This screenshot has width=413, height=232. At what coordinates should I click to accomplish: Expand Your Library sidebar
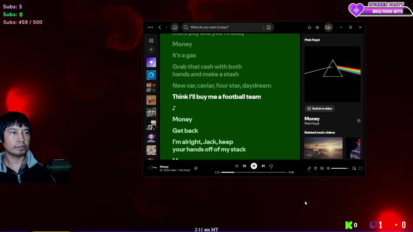coord(151,41)
